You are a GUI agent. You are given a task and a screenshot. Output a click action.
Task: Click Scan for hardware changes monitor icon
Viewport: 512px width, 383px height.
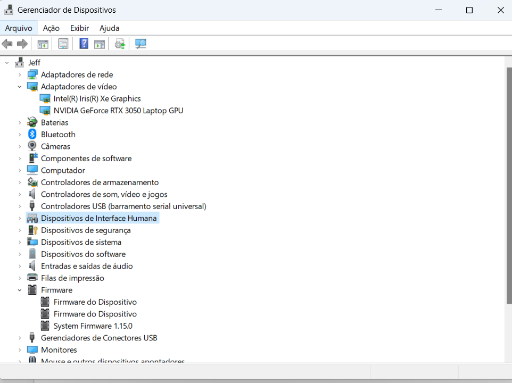click(x=141, y=44)
